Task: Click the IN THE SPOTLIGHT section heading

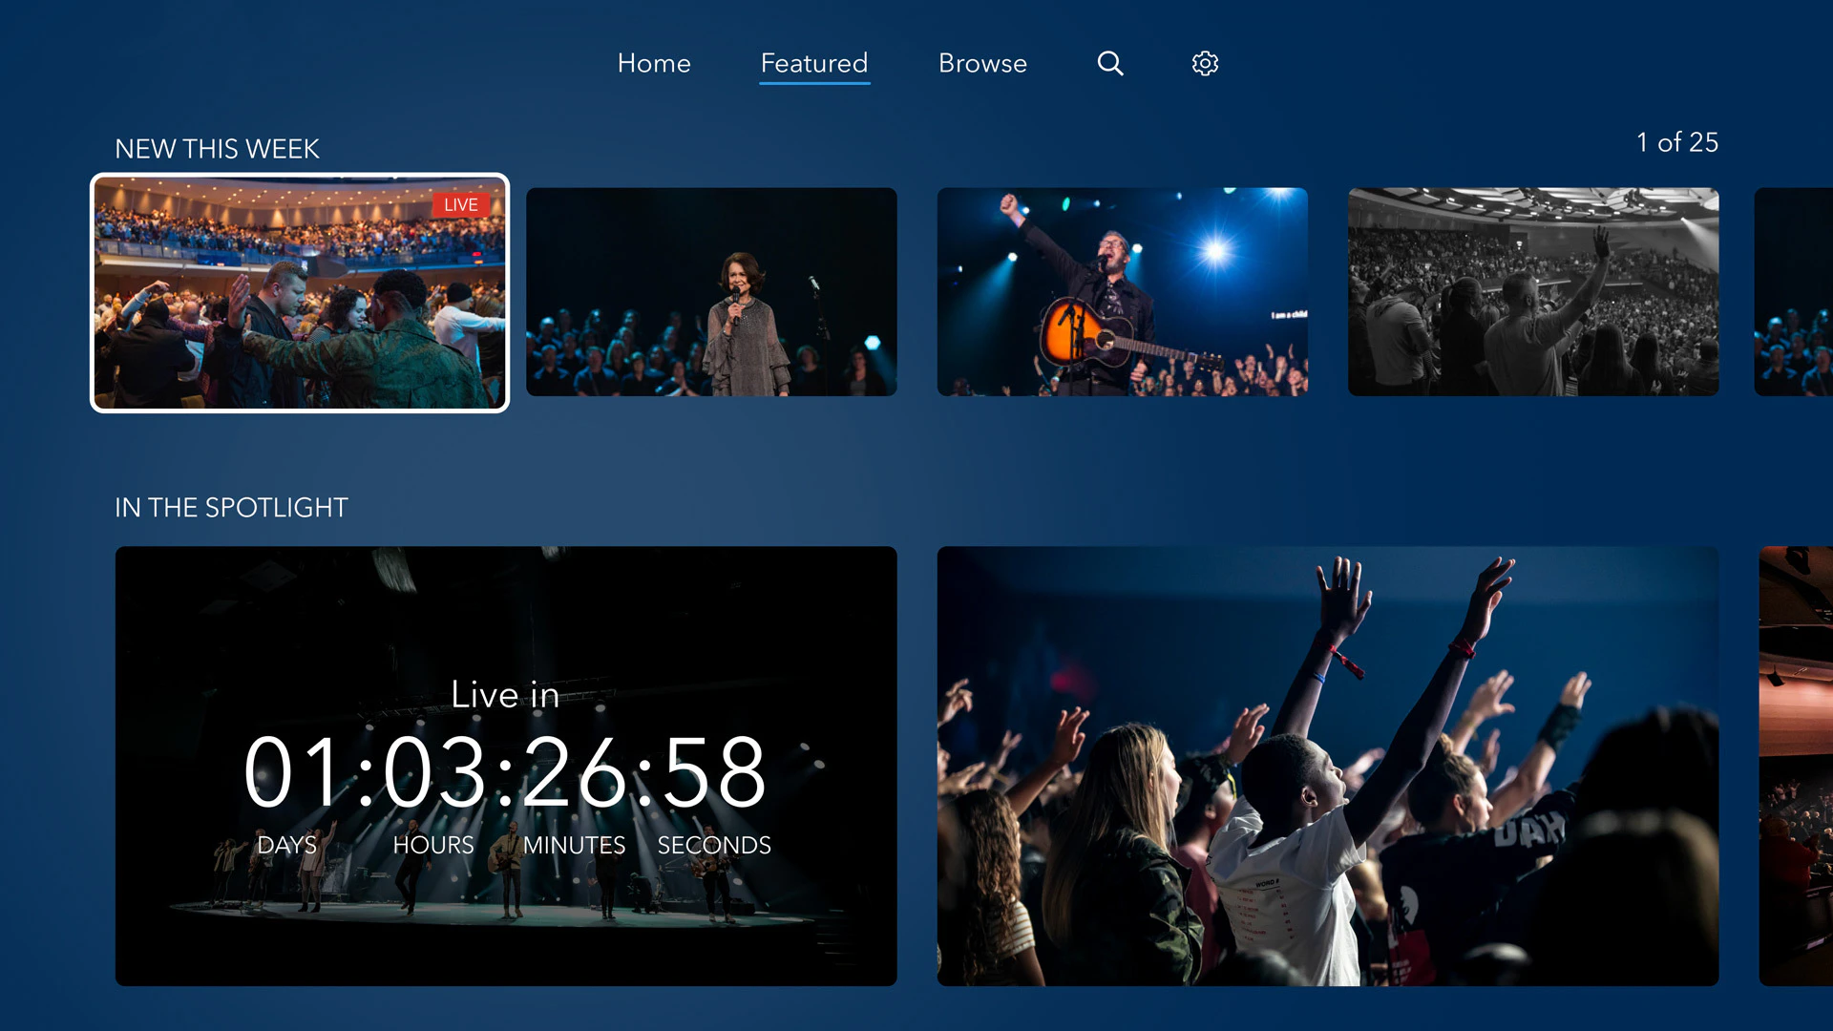Action: 230,508
